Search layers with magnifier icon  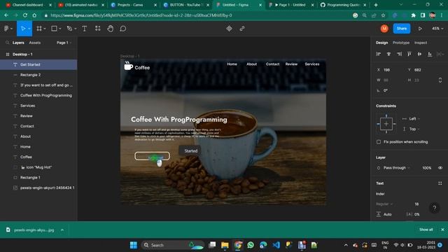8,43
